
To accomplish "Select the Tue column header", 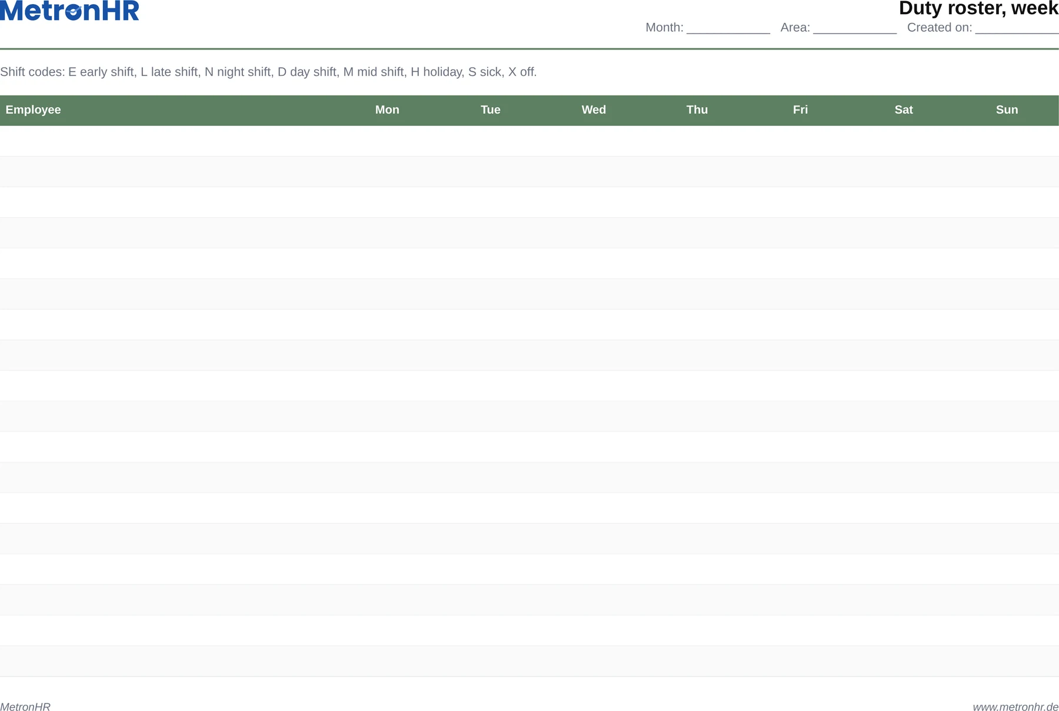I will coord(491,110).
